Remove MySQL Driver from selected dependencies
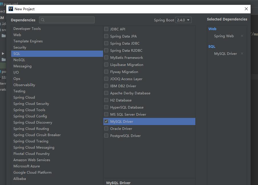 [242, 54]
